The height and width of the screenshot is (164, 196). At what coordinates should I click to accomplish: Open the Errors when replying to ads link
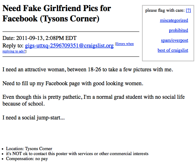tap(68, 47)
